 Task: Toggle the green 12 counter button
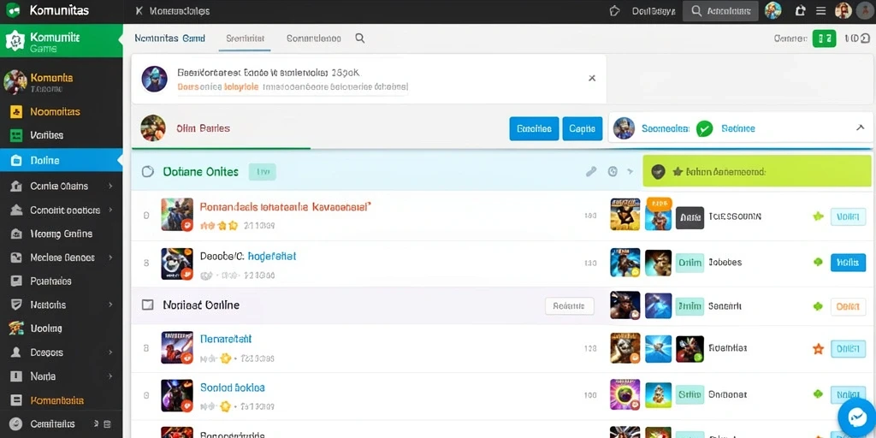tap(824, 38)
